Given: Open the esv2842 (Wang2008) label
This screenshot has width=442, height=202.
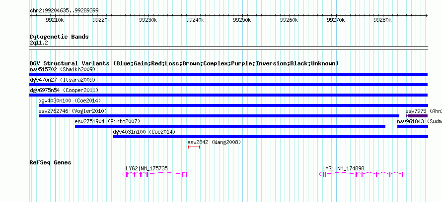Looking at the screenshot, I should pyautogui.click(x=214, y=142).
